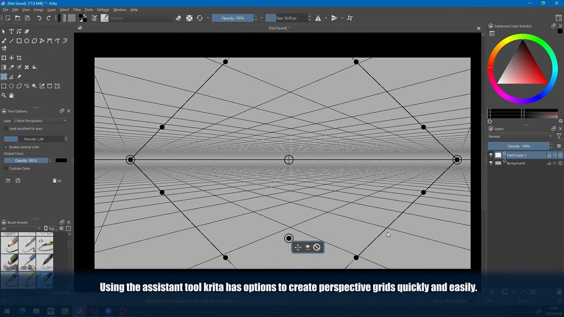Select the Crop tool in toolbox
This screenshot has width=564, height=317.
point(19,58)
